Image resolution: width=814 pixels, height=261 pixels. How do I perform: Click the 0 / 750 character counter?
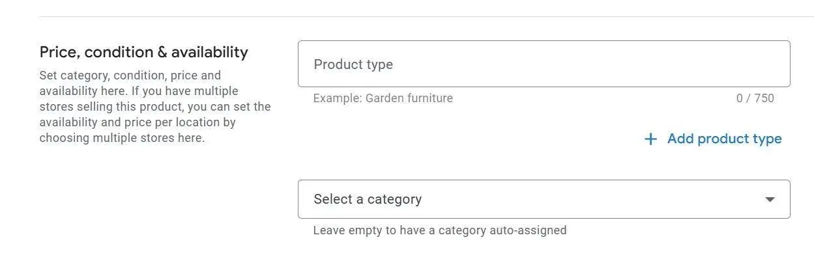click(755, 98)
